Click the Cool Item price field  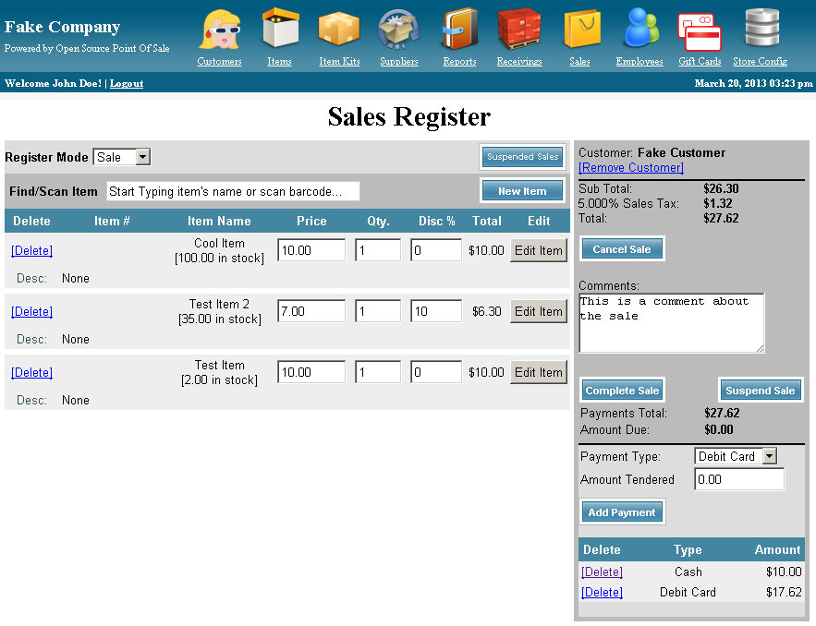(311, 250)
